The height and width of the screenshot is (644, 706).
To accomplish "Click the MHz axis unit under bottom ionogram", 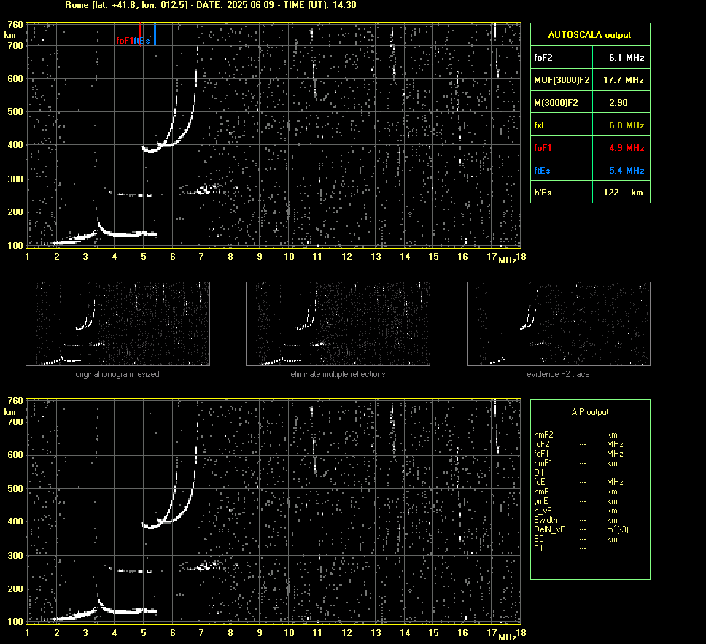I will click(x=507, y=637).
